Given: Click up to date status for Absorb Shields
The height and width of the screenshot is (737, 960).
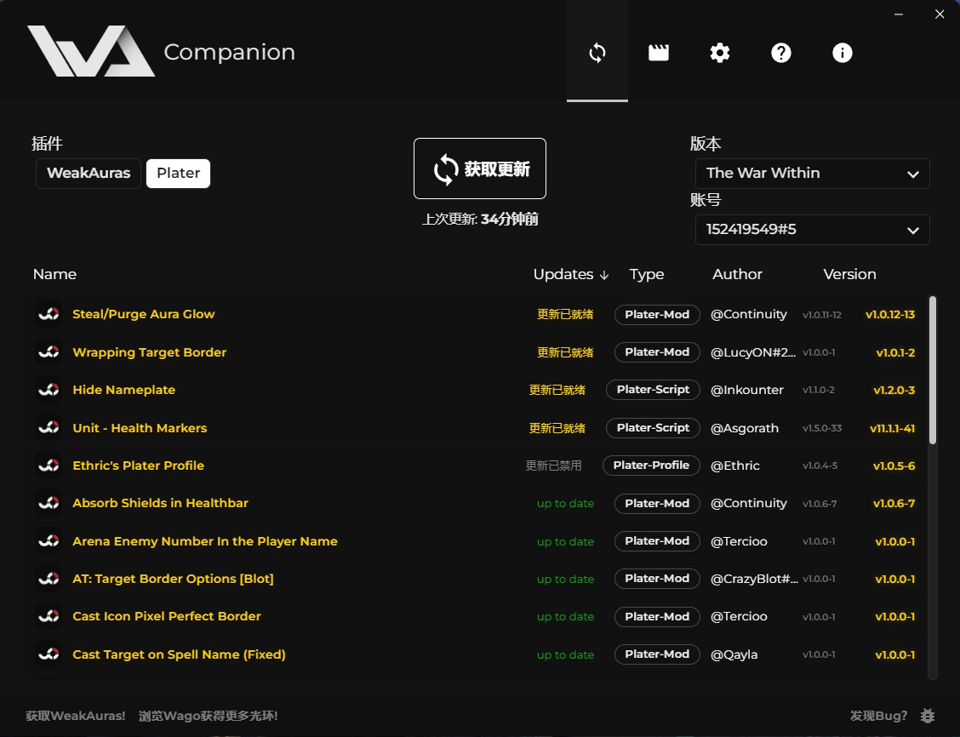Looking at the screenshot, I should pyautogui.click(x=565, y=504).
